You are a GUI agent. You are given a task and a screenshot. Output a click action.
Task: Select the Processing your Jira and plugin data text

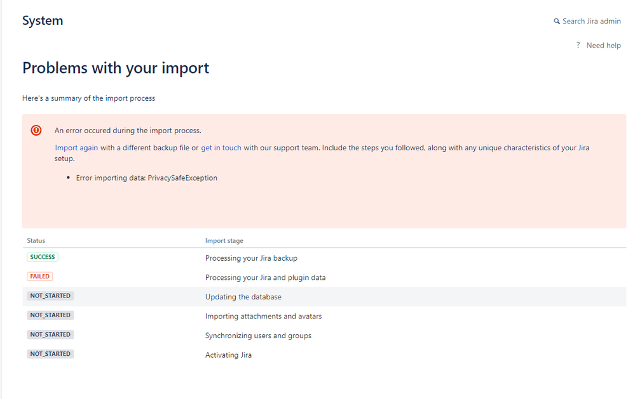(265, 277)
